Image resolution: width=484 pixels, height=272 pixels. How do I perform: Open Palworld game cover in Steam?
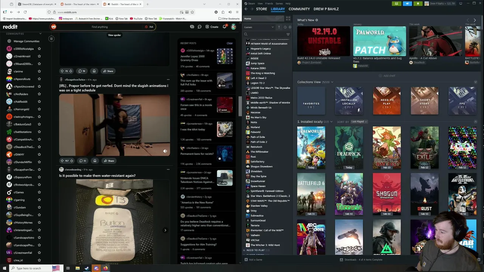point(311,147)
